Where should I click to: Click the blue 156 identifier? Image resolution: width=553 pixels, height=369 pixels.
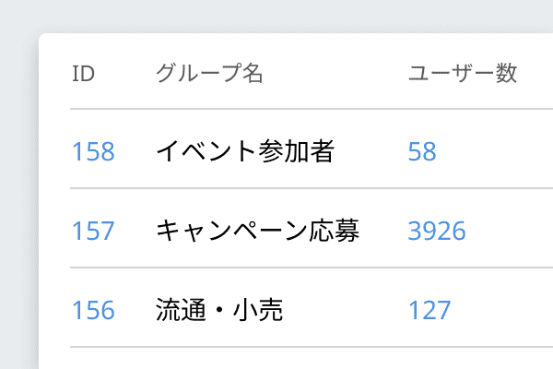(93, 310)
